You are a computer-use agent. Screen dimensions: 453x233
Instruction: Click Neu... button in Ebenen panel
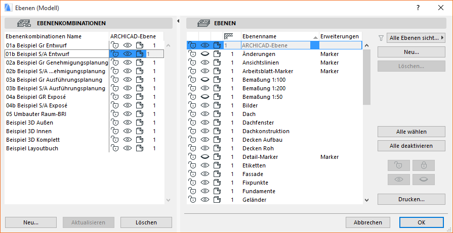pyautogui.click(x=411, y=52)
